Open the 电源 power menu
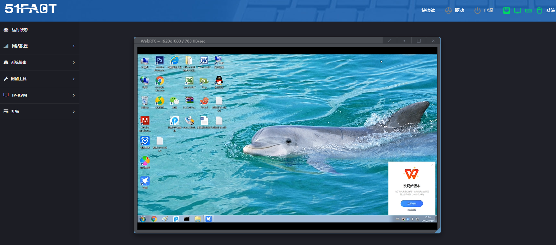 484,11
